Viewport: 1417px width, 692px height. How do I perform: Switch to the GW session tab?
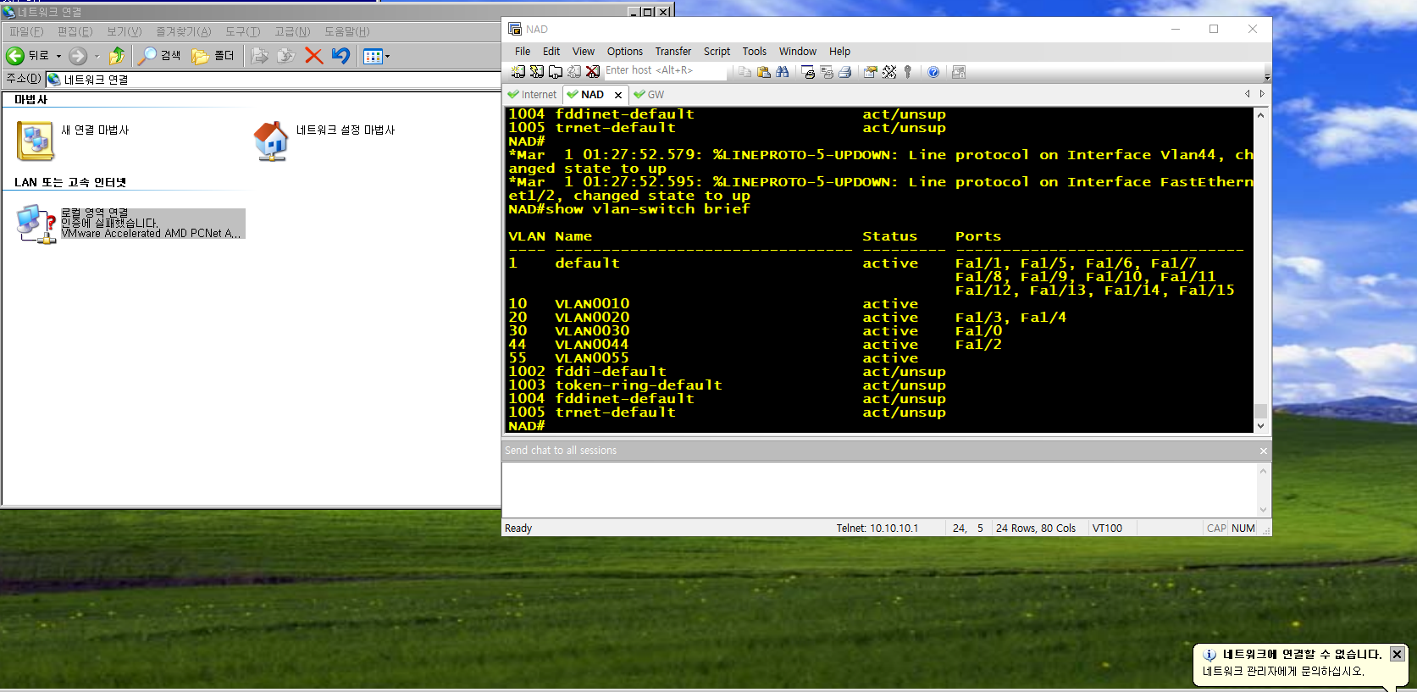click(649, 95)
